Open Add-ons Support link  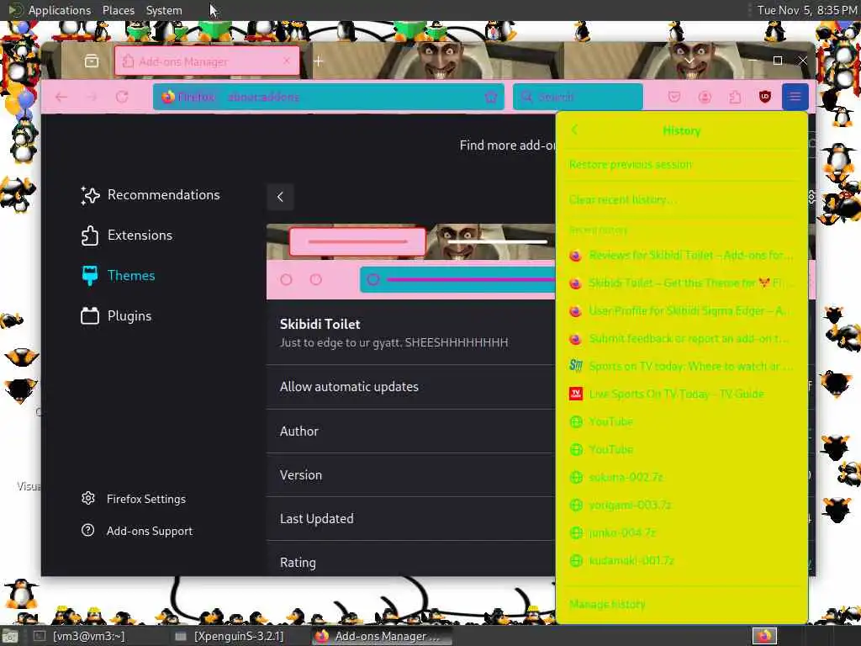coord(137,531)
